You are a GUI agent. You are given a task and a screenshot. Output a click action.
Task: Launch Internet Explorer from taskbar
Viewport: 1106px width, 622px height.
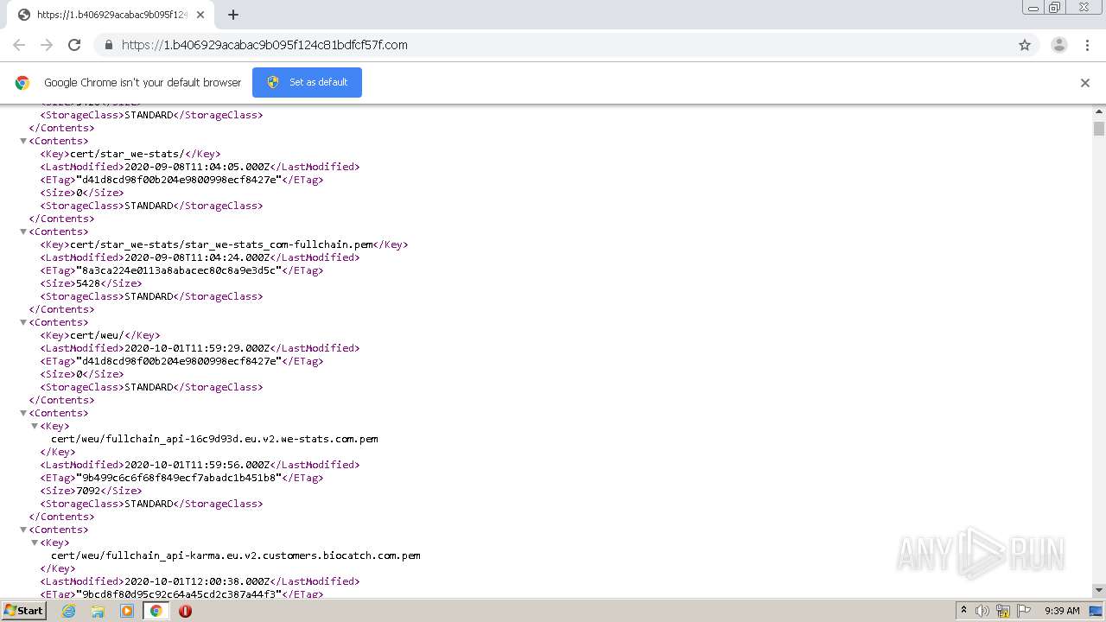tap(68, 611)
